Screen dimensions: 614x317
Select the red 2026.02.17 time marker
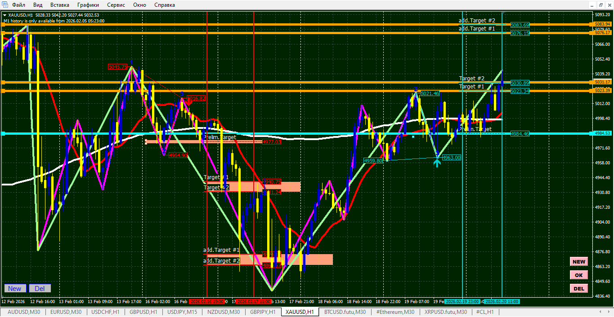point(254,301)
